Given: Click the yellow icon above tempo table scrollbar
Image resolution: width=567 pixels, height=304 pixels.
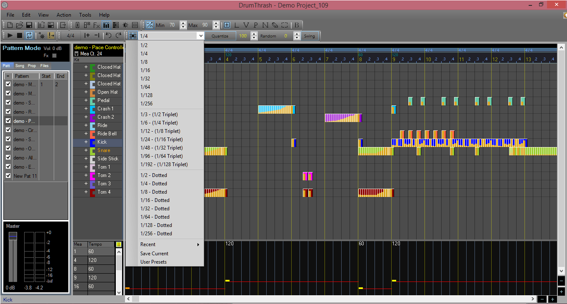Looking at the screenshot, I should click(118, 244).
